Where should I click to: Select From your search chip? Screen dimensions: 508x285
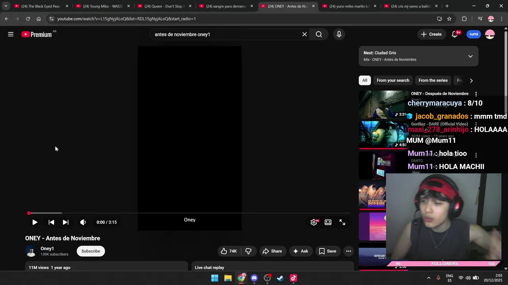(x=393, y=80)
